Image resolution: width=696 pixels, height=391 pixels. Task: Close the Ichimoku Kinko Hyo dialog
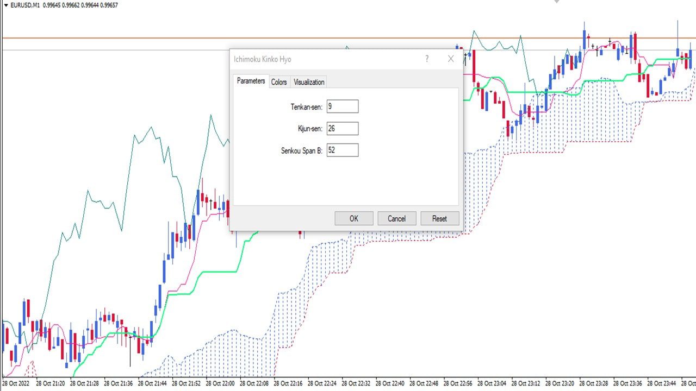click(451, 59)
